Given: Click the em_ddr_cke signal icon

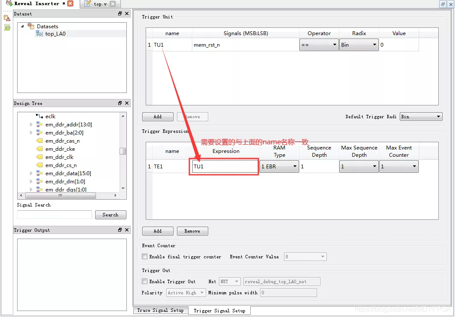Looking at the screenshot, I should [39, 149].
